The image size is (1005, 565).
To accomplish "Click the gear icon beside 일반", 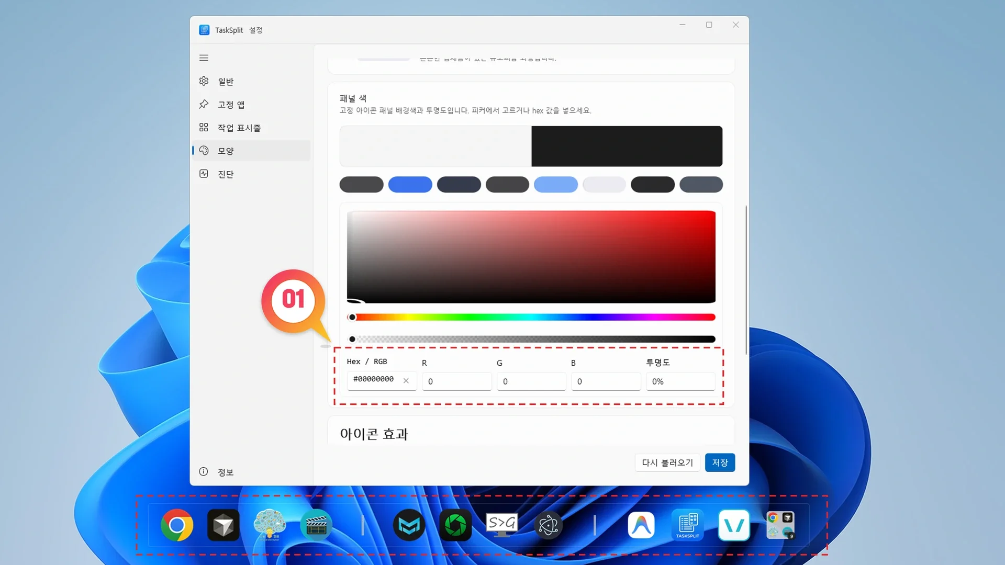I will click(204, 81).
